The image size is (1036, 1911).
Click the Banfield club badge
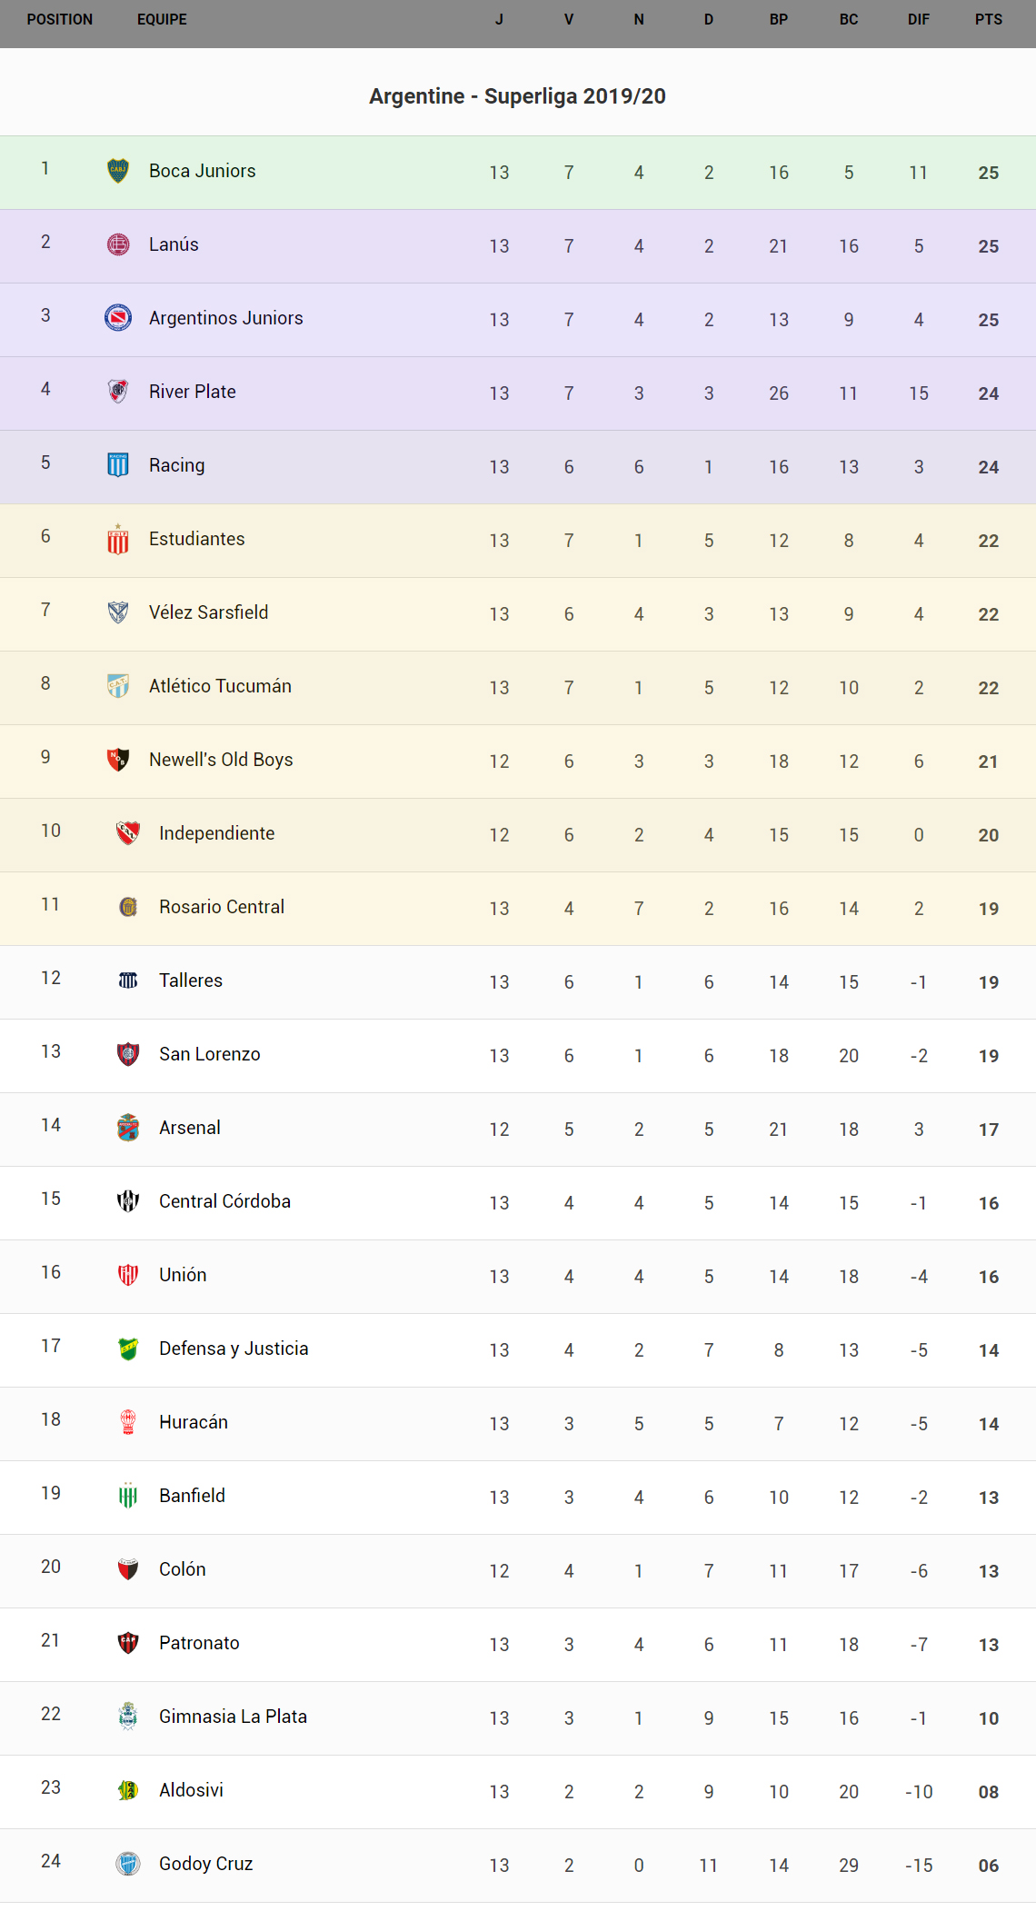128,1496
